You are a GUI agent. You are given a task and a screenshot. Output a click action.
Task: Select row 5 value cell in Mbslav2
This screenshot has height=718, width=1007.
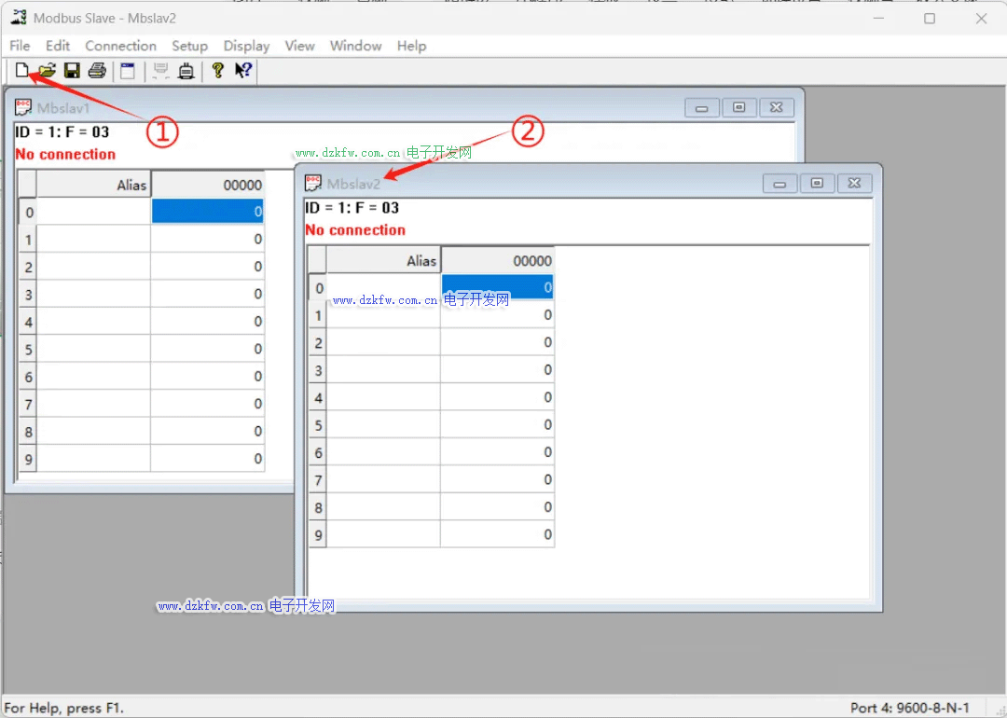[497, 425]
